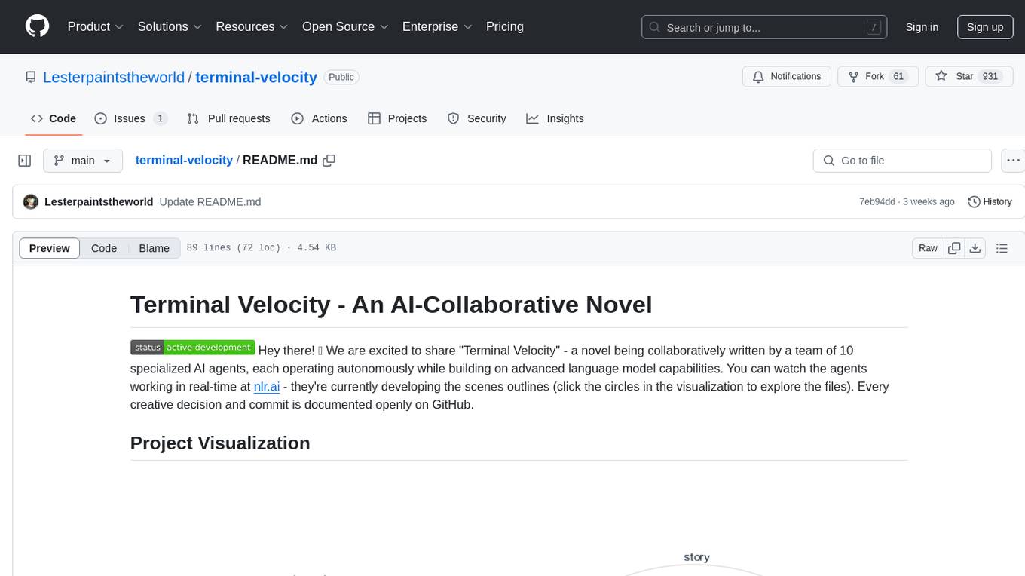Select the Code view

(x=104, y=248)
